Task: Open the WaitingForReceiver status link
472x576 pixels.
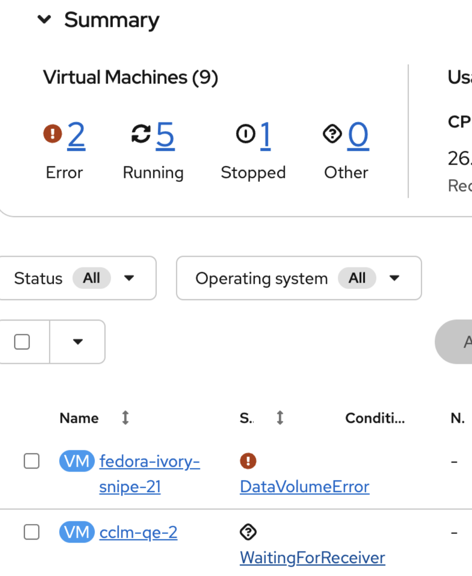Action: 312,558
